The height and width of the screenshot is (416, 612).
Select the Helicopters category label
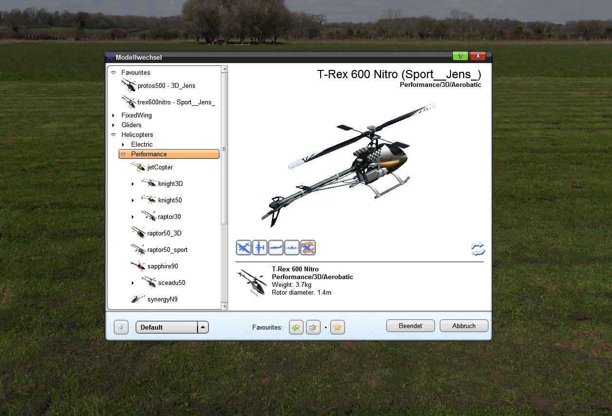point(137,135)
